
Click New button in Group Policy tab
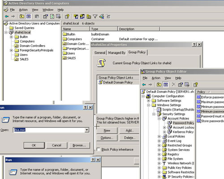107,131
